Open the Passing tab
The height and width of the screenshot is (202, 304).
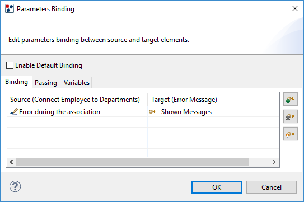(x=46, y=83)
